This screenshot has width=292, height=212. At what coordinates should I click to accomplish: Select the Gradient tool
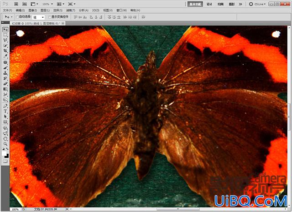[x=5, y=89]
